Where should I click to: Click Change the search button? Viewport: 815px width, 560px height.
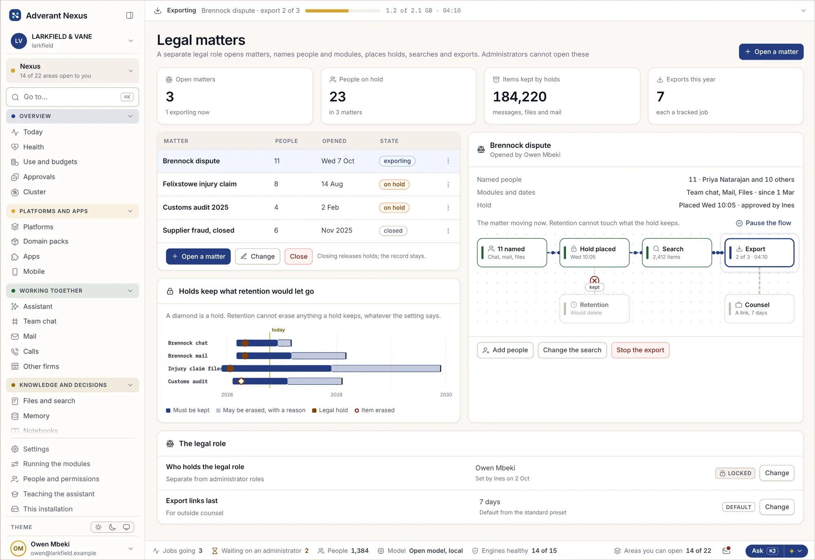coord(572,350)
